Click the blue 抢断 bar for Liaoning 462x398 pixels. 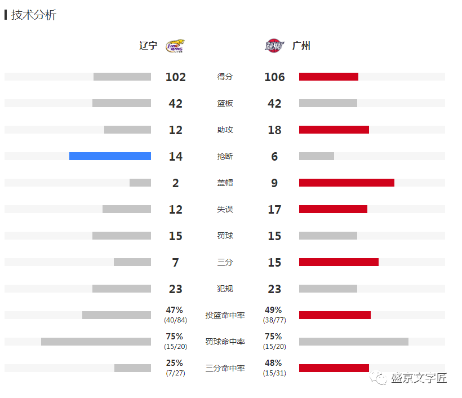point(110,156)
